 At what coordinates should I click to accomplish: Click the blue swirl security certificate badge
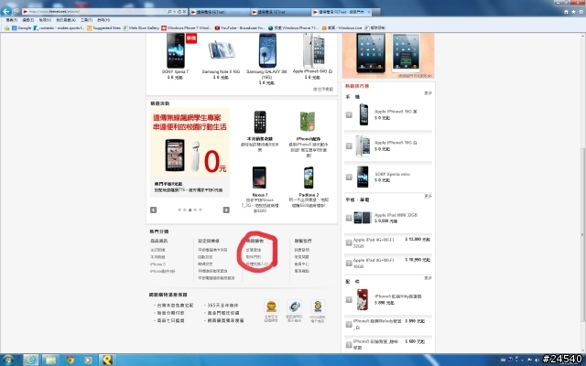point(294,307)
